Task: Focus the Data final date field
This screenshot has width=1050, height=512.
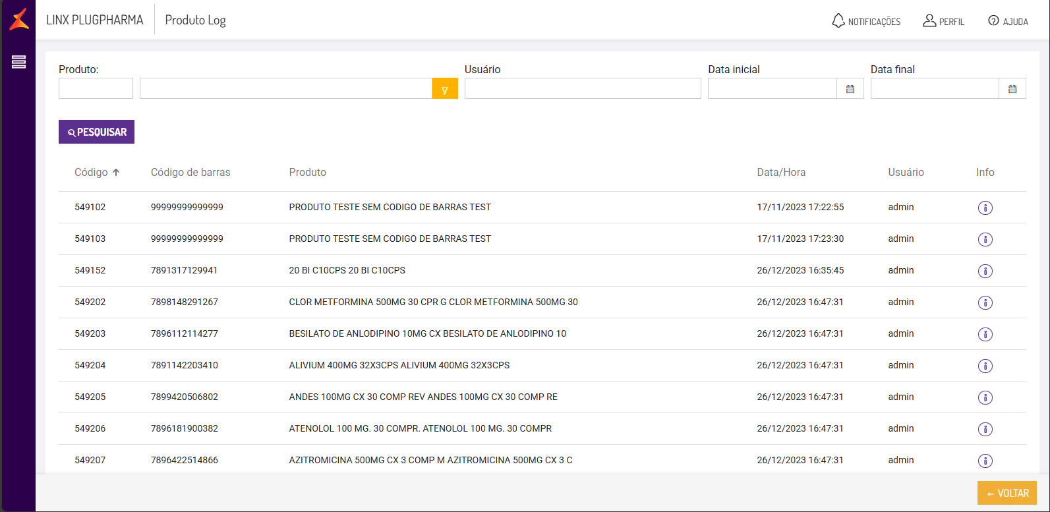Action: 935,88
